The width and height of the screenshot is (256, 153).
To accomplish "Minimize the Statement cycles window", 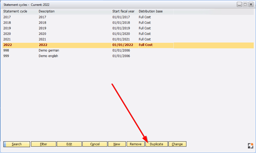I will [239, 4].
